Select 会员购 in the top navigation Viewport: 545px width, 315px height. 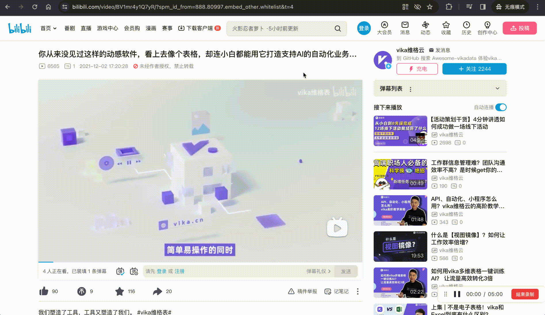tap(132, 28)
